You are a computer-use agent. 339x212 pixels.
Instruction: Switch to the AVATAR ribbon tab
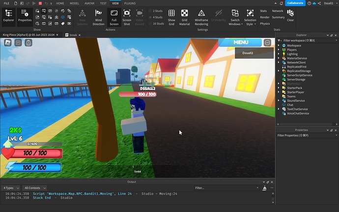(x=89, y=3)
